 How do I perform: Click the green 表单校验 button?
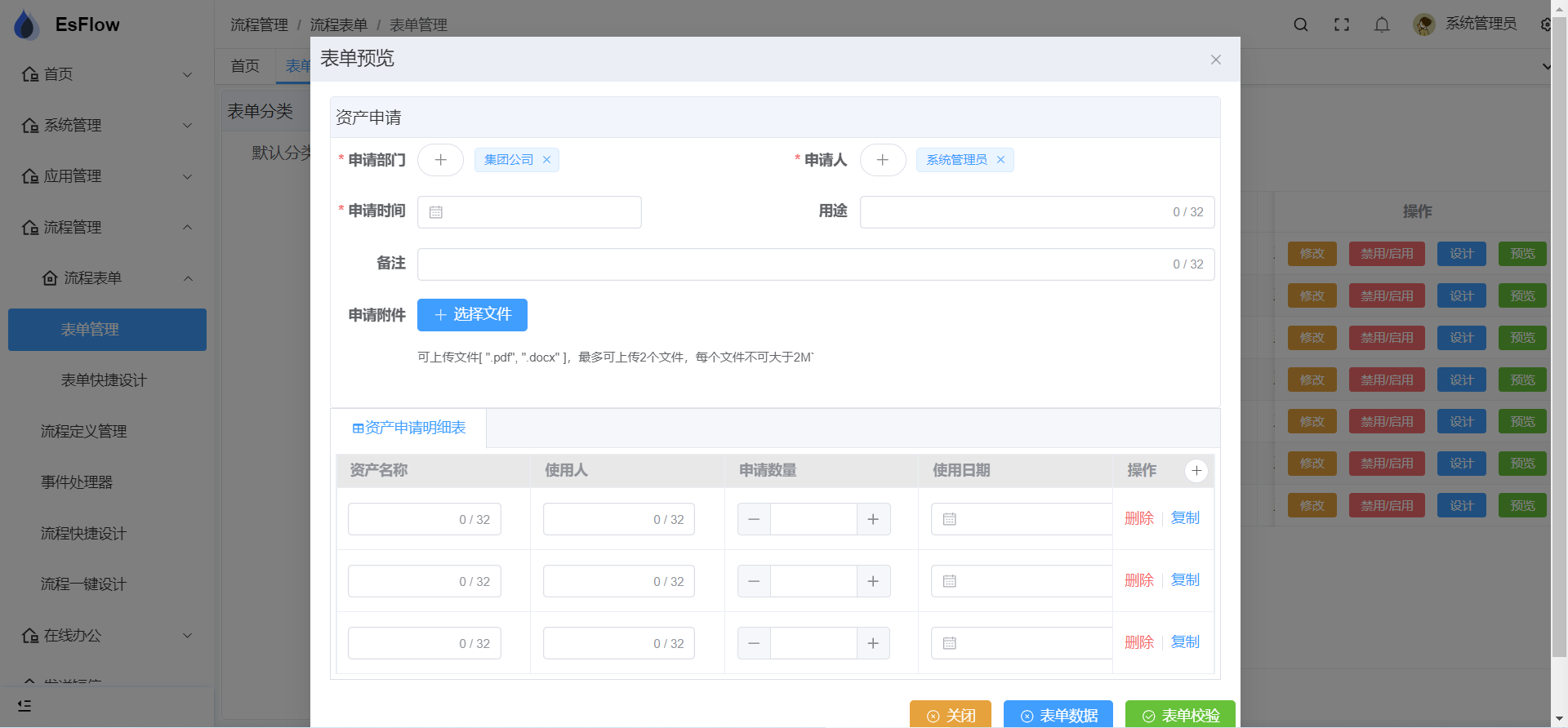click(x=1180, y=714)
